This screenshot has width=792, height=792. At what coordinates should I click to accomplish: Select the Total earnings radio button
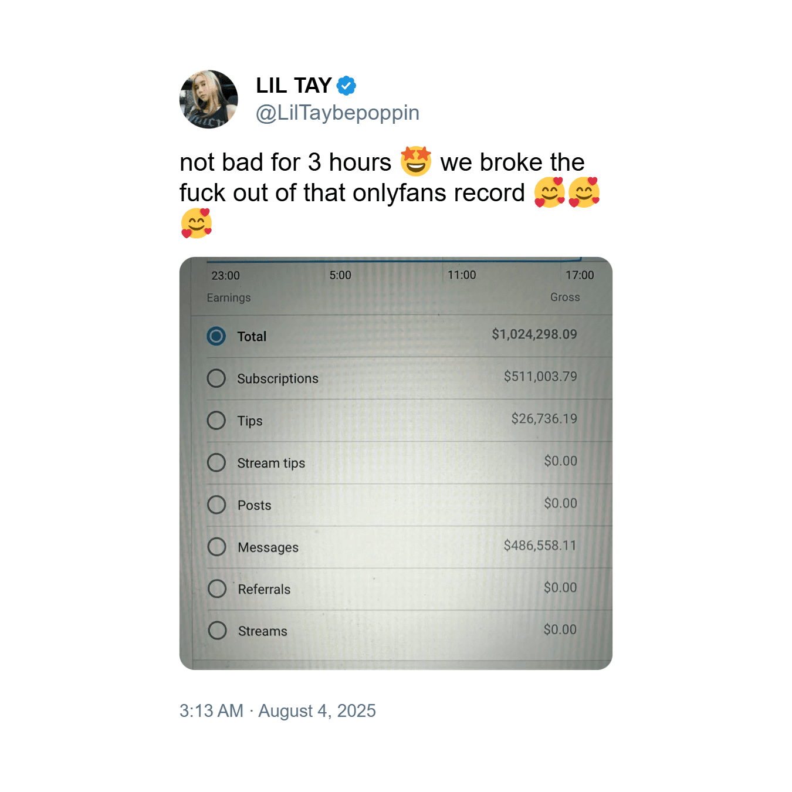216,336
